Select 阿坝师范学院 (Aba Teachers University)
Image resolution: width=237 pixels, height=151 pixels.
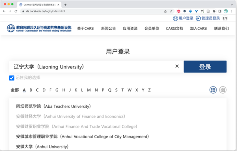point(53,106)
